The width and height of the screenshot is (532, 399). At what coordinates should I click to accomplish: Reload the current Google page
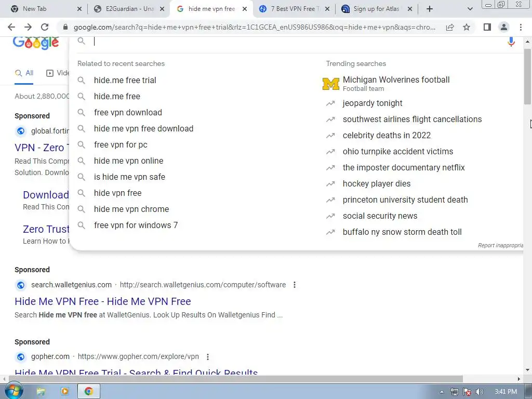click(45, 27)
